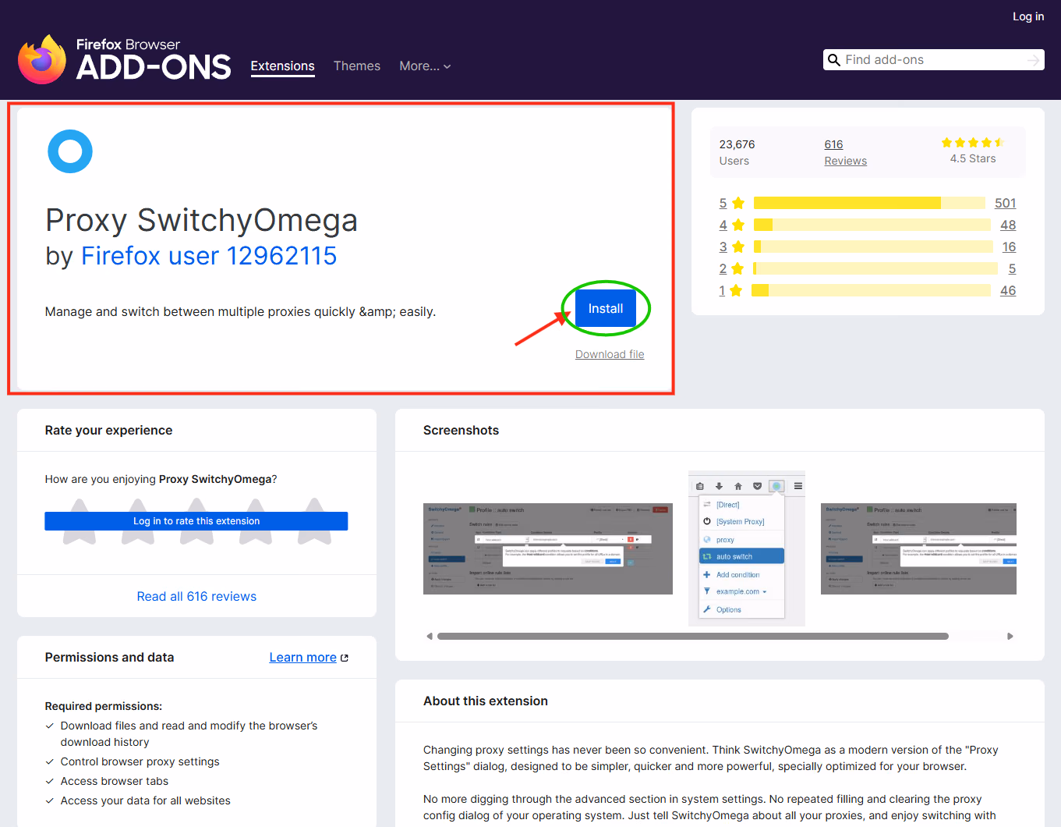Open the 48 four-star reviews count
The width and height of the screenshot is (1061, 827).
(1008, 225)
